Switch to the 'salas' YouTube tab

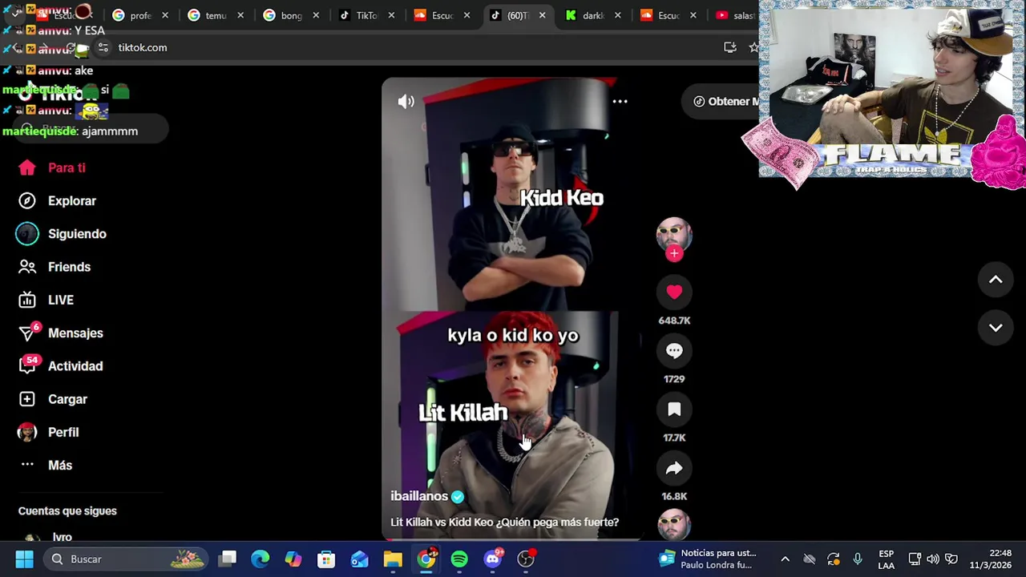pyautogui.click(x=734, y=15)
